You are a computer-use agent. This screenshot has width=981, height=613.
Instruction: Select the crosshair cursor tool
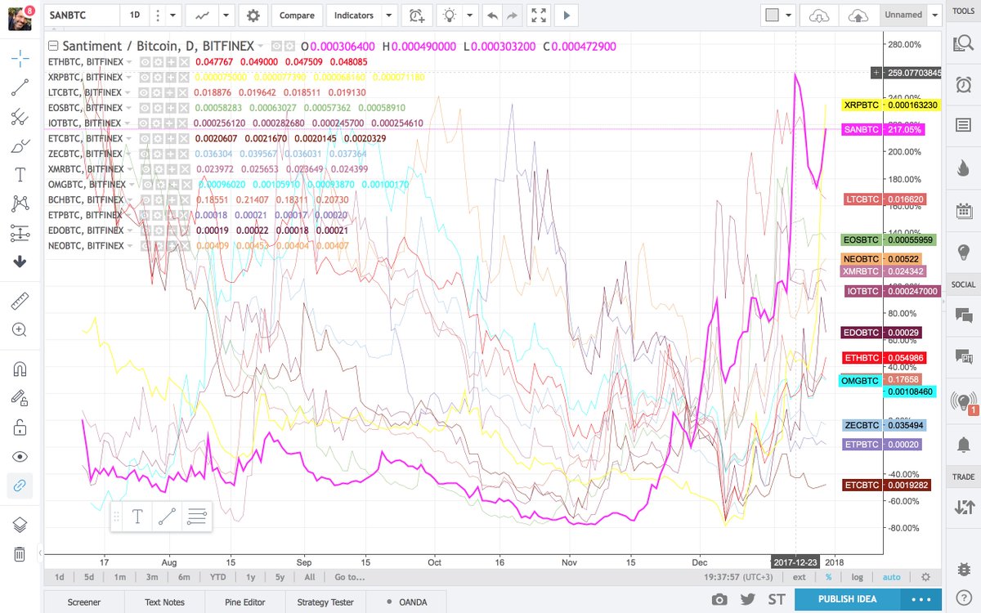click(20, 58)
